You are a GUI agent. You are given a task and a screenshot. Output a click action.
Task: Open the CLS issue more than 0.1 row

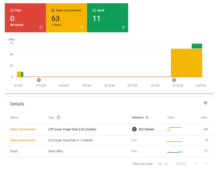(70, 140)
